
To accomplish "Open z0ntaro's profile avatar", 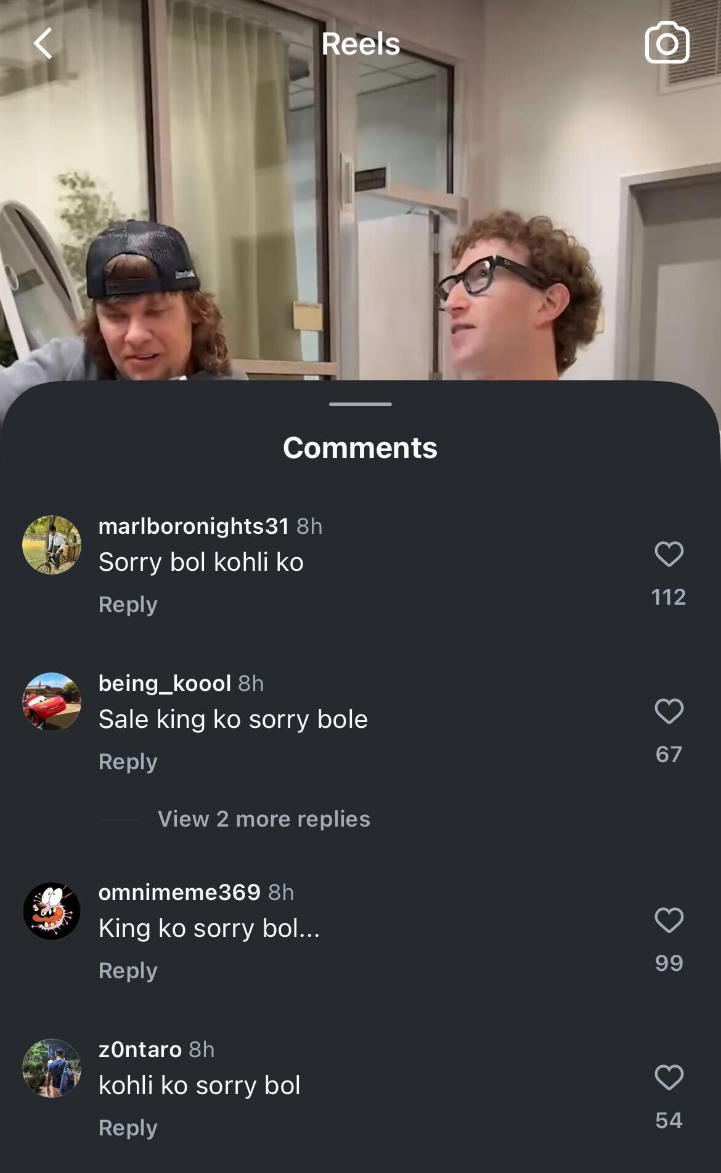I will 52,1068.
